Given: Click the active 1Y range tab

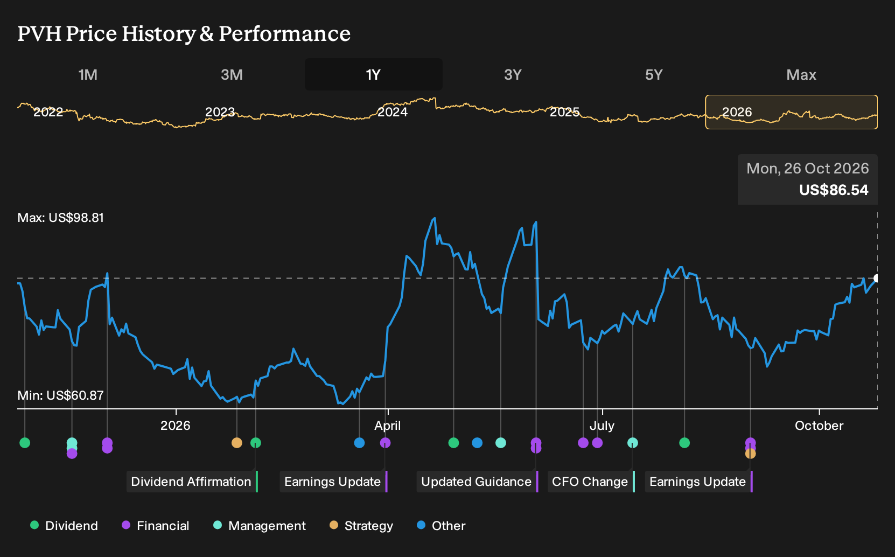Looking at the screenshot, I should click(x=373, y=74).
